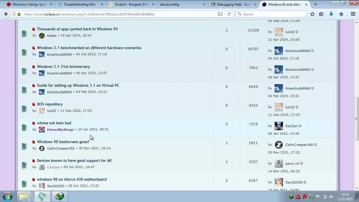Click the green padlock security icon
The image size is (359, 202).
19,14
